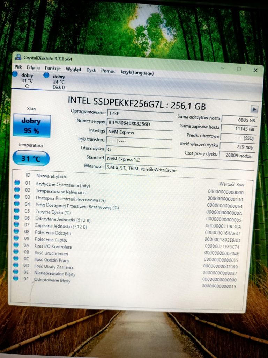The width and height of the screenshot is (268, 358).
Task: Click the Oprogramowanie field showing 123P
Action: pos(140,114)
